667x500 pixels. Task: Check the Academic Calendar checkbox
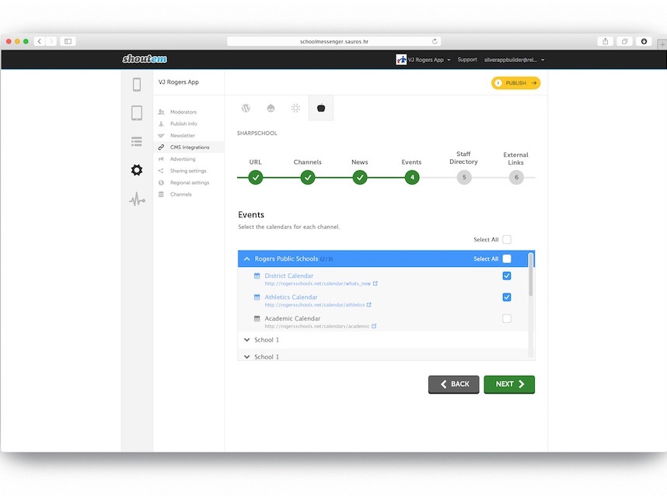pyautogui.click(x=507, y=318)
